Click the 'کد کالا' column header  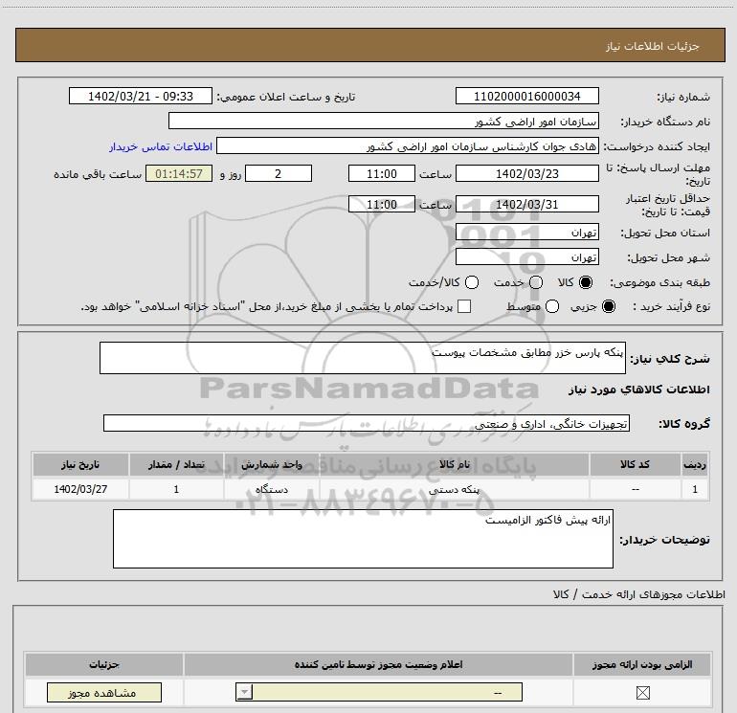click(635, 464)
